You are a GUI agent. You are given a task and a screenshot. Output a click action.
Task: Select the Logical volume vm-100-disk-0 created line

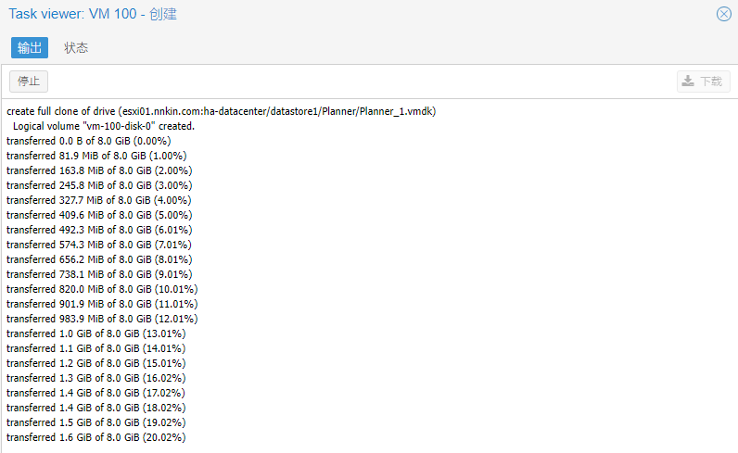click(104, 126)
